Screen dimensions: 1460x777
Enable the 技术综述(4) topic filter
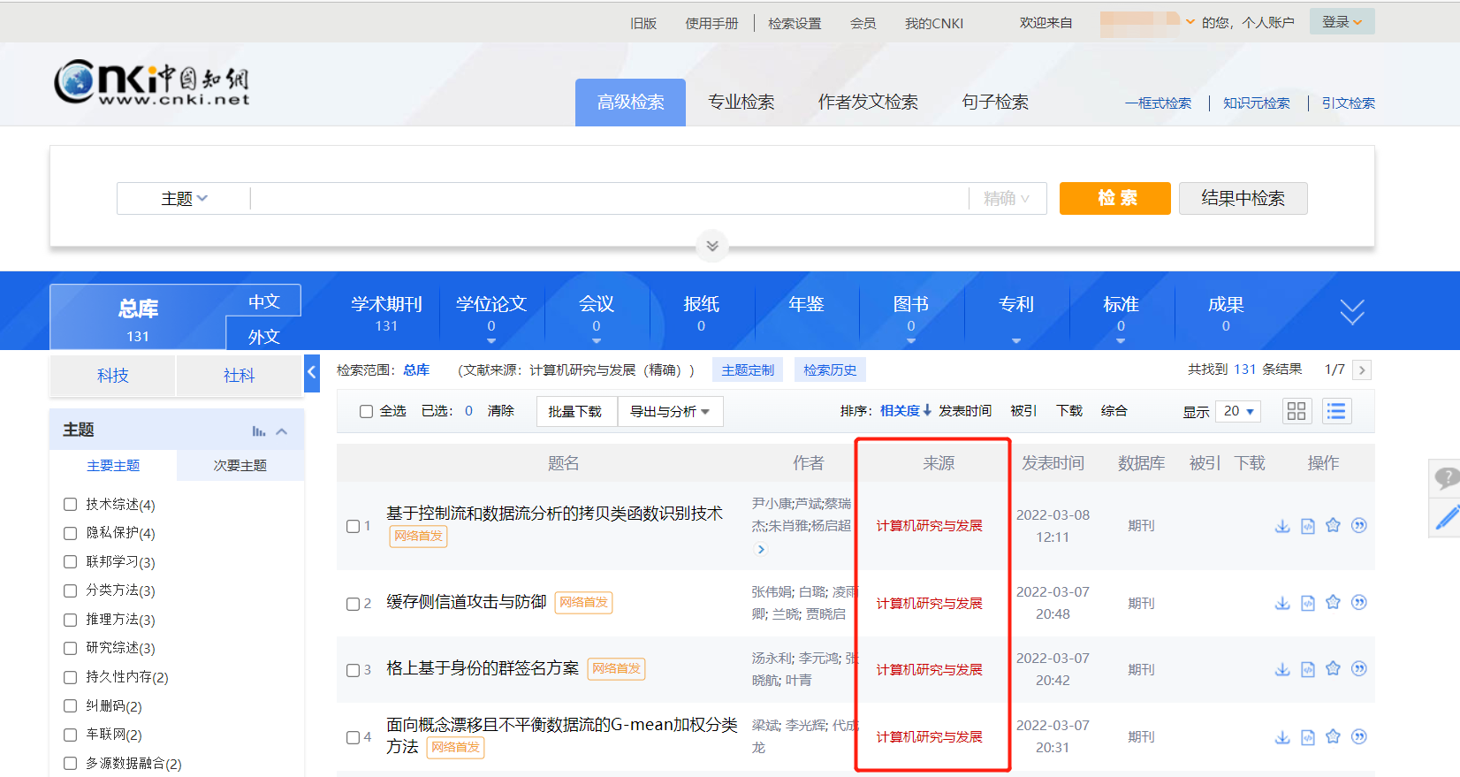point(71,504)
